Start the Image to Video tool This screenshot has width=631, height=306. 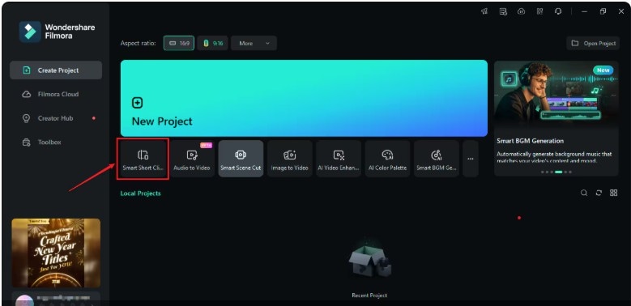point(290,159)
